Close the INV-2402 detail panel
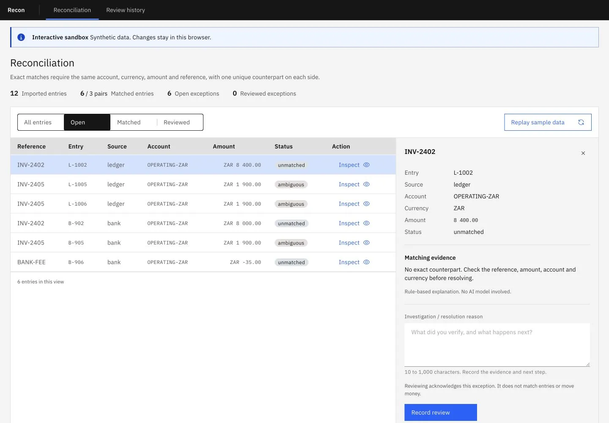Viewport: 609px width, 423px height. tap(583, 153)
